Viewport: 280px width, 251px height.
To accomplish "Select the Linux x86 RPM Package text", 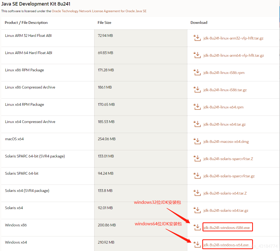I will point(24,70).
